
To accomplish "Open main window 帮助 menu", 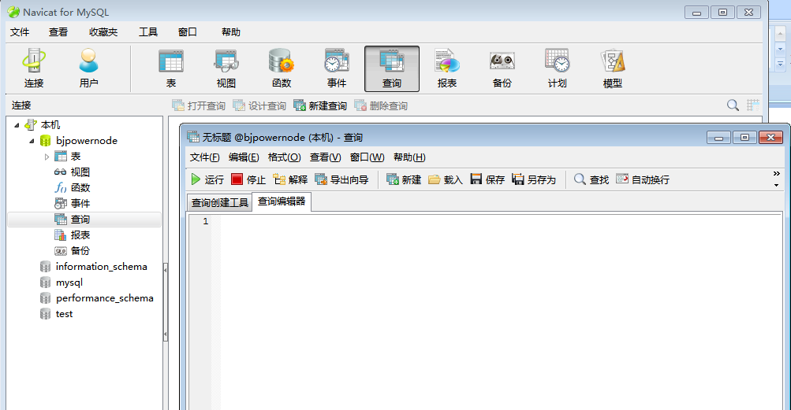I will [x=230, y=32].
